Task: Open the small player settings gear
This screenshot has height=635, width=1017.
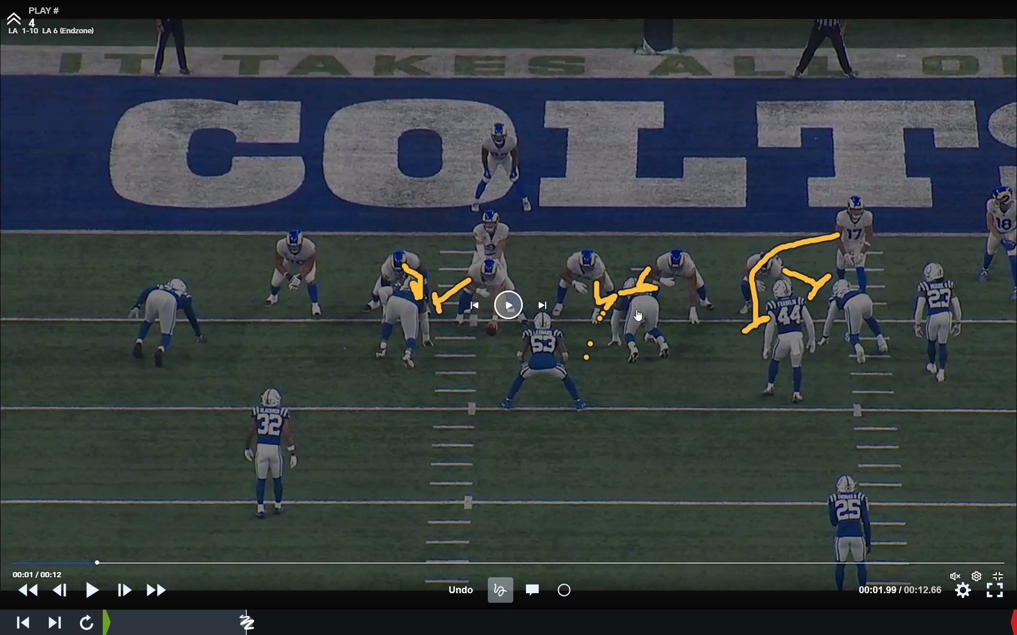Action: (x=976, y=576)
